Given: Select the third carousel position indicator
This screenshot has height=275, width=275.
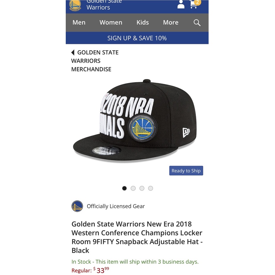Looking at the screenshot, I should 142,188.
